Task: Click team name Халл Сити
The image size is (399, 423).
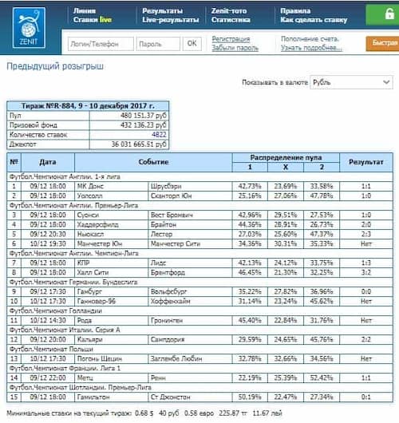Action: (93, 272)
